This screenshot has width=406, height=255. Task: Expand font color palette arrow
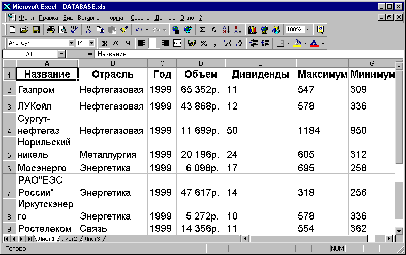[323, 43]
